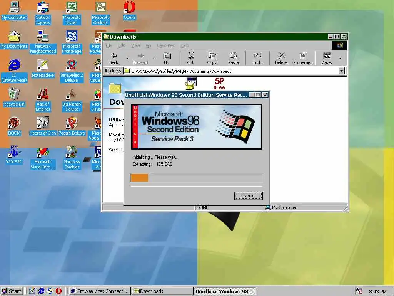Open the Address bar dropdown list
This screenshot has height=296, width=394.
point(342,71)
